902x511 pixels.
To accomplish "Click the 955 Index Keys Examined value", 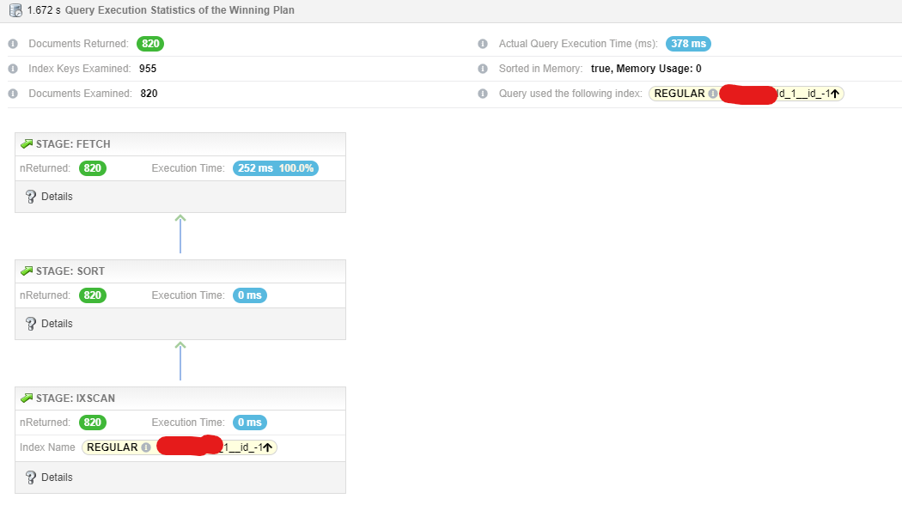I will point(148,69).
